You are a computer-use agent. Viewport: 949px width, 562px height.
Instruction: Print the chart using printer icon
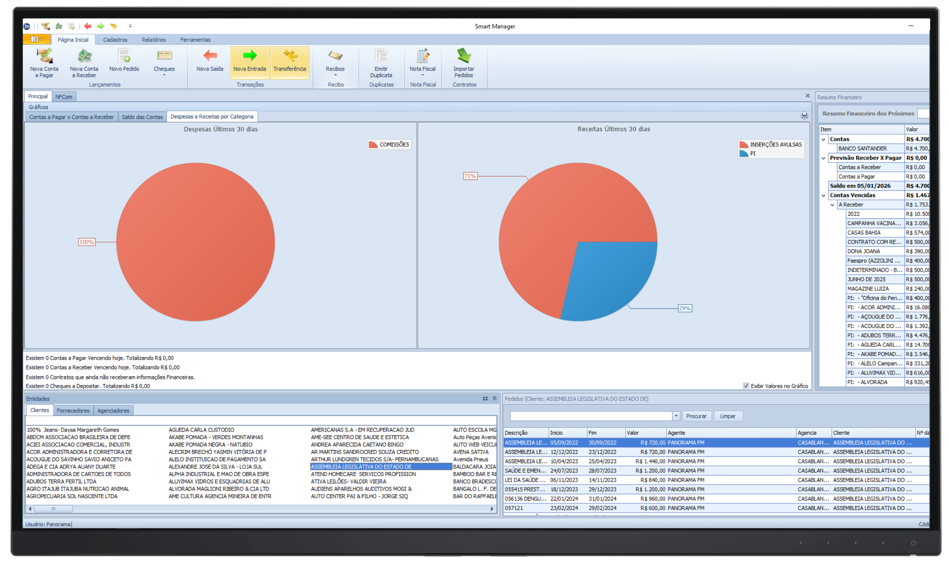click(x=804, y=116)
